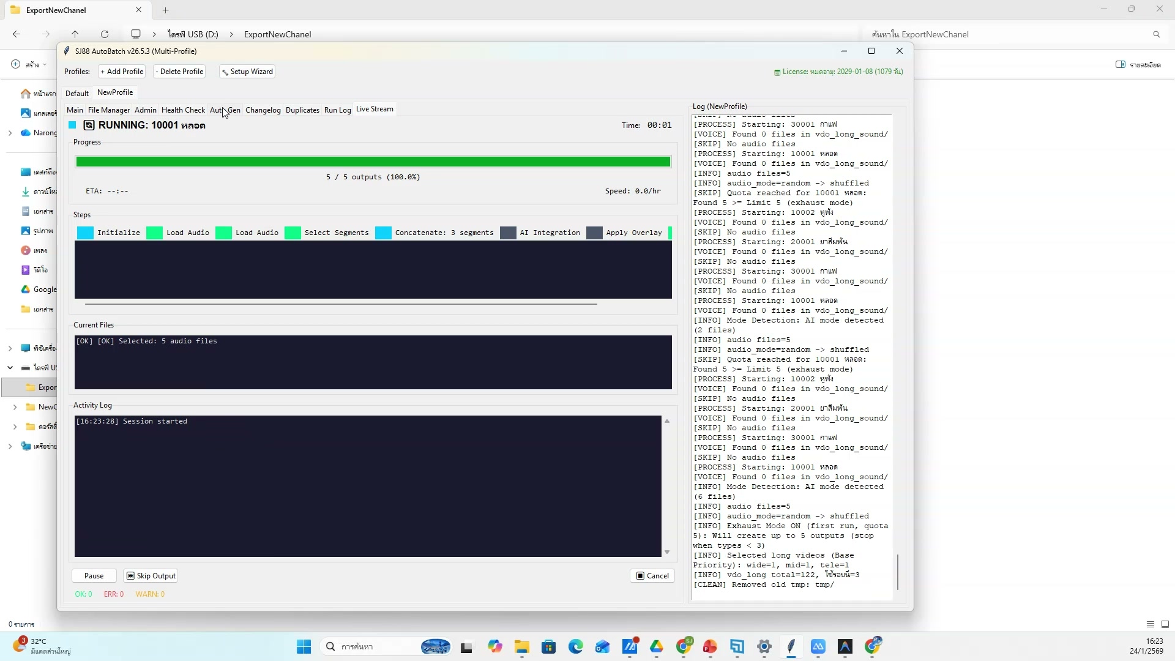This screenshot has height=661, width=1175.
Task: Switch to the Health Check tab
Action: point(183,110)
